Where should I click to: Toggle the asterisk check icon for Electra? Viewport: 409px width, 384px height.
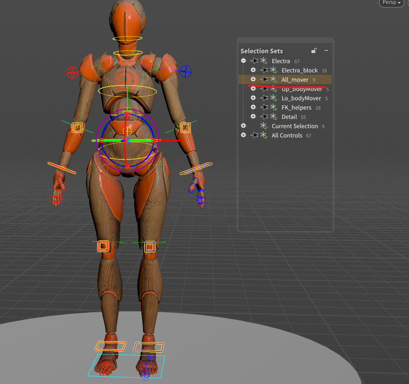coord(264,61)
